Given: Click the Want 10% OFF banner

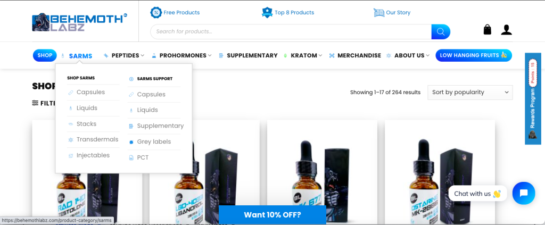Looking at the screenshot, I should [272, 214].
